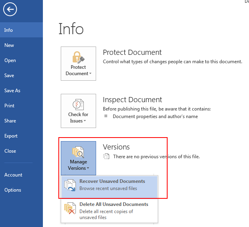This screenshot has height=227, width=249.
Task: Click the Check for Issues checklist icon
Action: click(78, 105)
